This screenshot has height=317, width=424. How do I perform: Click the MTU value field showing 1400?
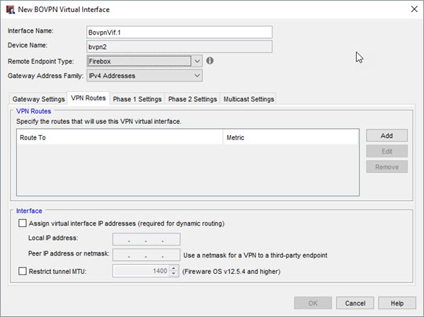coord(142,271)
